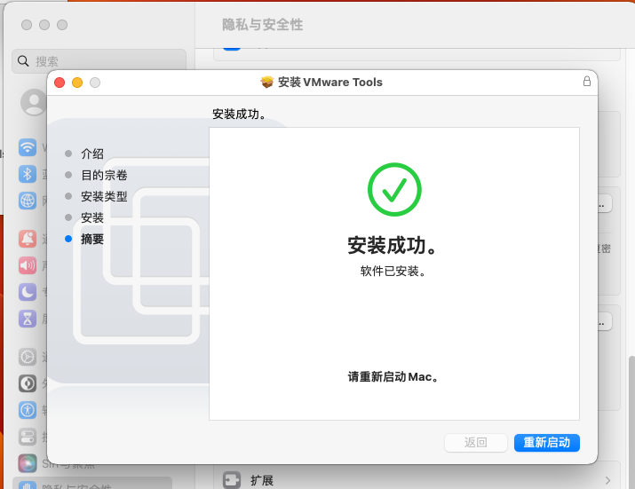This screenshot has width=635, height=489.
Task: Select the Focus moon icon
Action: 28,292
